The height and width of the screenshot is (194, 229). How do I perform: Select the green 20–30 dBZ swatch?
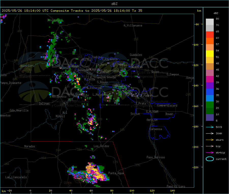point(210,105)
